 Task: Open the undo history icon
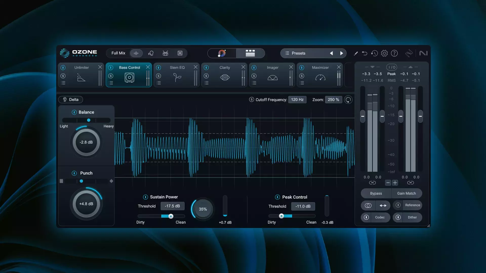pyautogui.click(x=374, y=53)
